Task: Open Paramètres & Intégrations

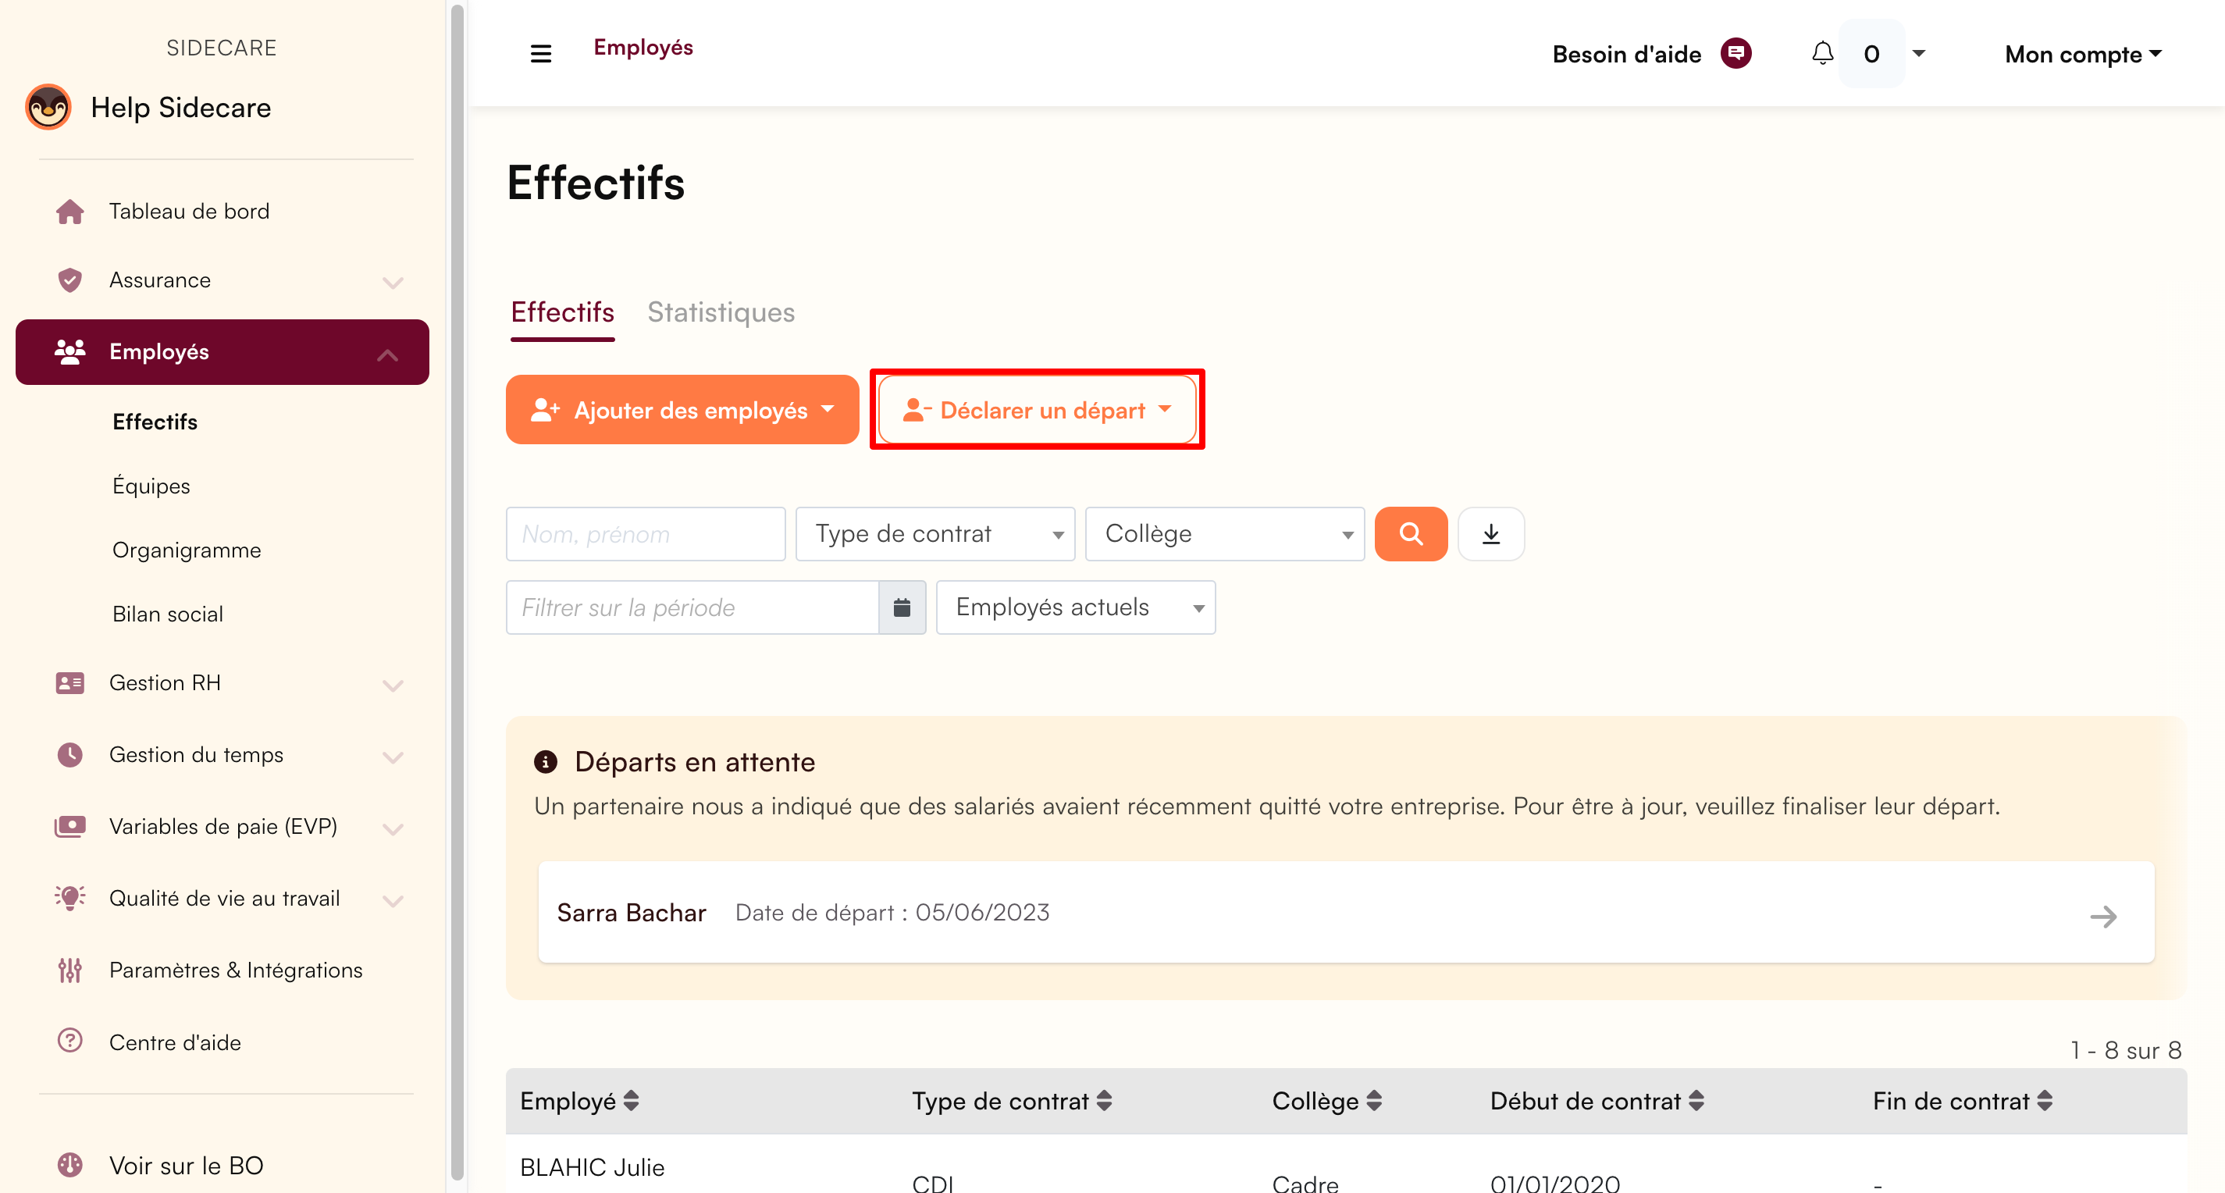Action: click(236, 970)
